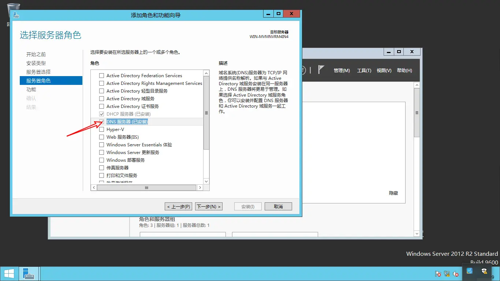Screen dimensions: 500x281
Task: Tick the Active Directory 域服务 checkbox
Action: point(102,99)
